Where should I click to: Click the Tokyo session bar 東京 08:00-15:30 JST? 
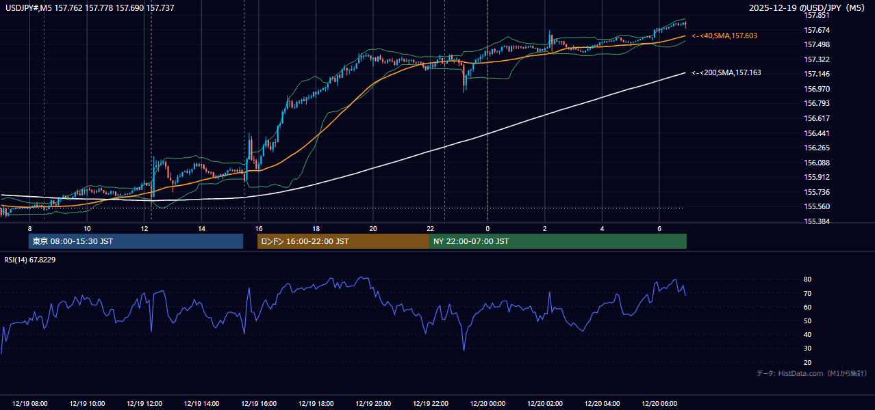pos(136,241)
